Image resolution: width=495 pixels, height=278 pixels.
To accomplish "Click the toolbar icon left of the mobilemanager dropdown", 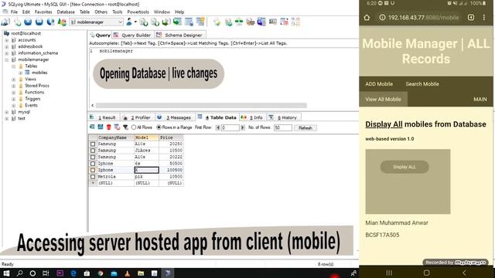I will pyautogui.click(x=62, y=22).
